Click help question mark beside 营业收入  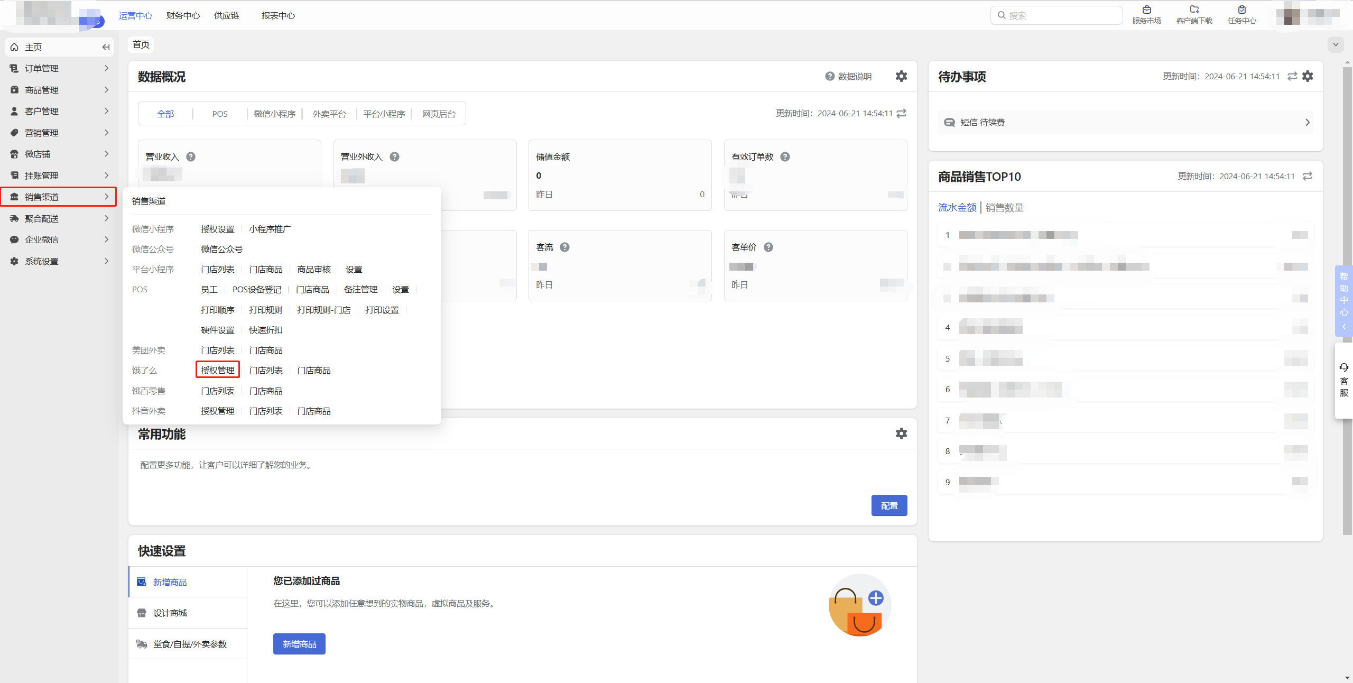tap(191, 156)
